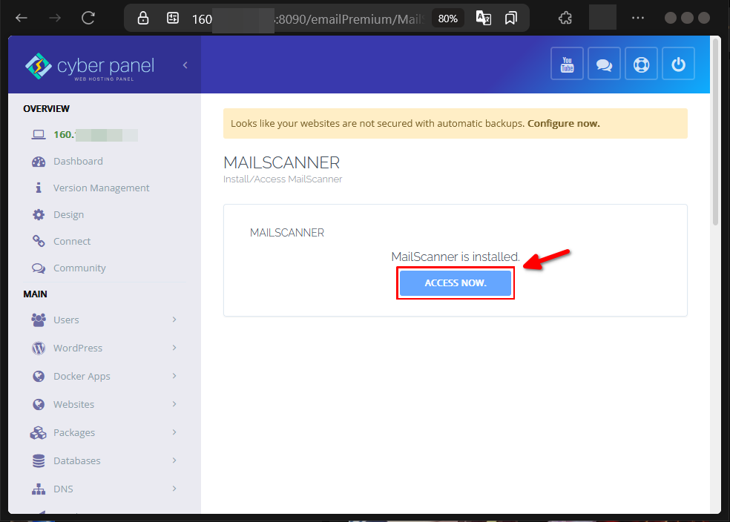Click the chevron on the Websites row
This screenshot has height=522, width=730.
click(174, 404)
